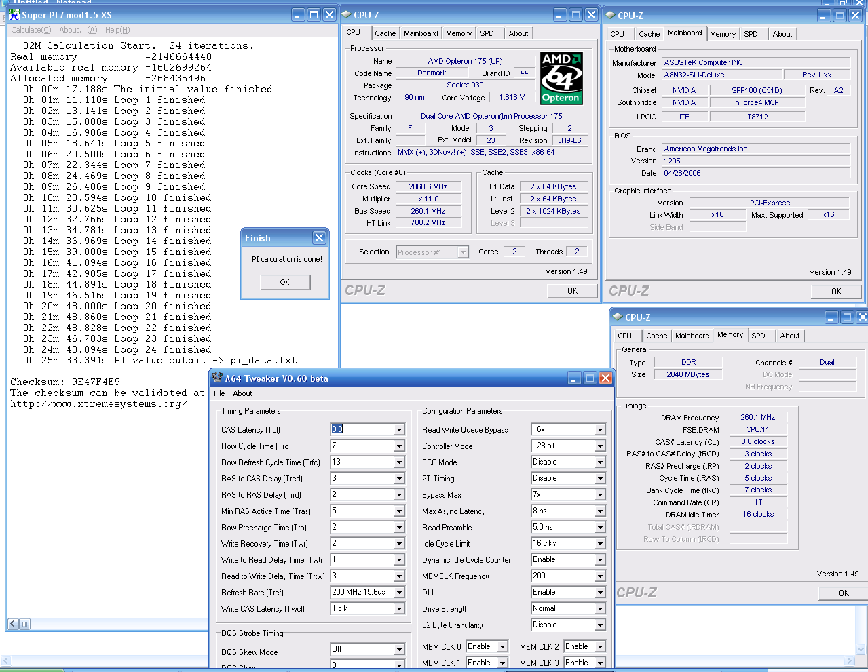Switch to Memory tab in CPU-Z CPU window
This screenshot has width=868, height=672.
click(459, 33)
